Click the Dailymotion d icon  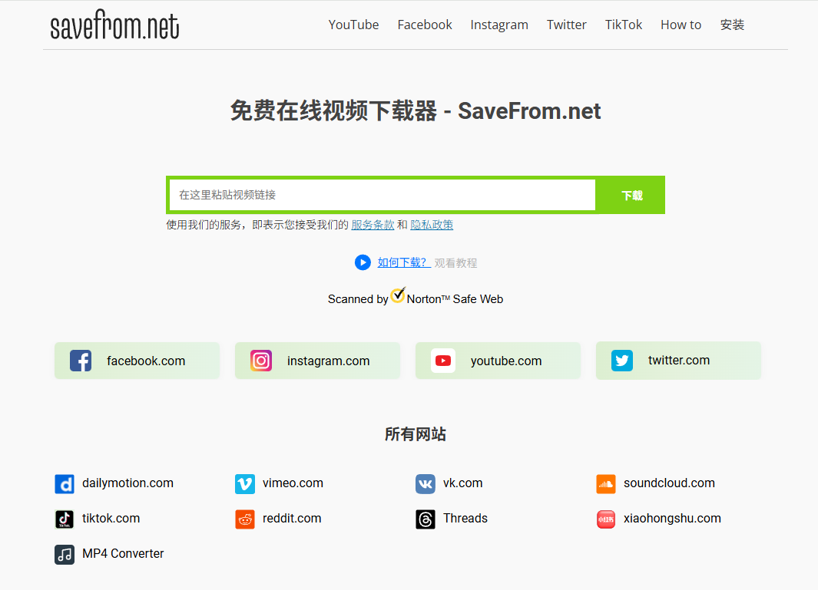pyautogui.click(x=65, y=483)
